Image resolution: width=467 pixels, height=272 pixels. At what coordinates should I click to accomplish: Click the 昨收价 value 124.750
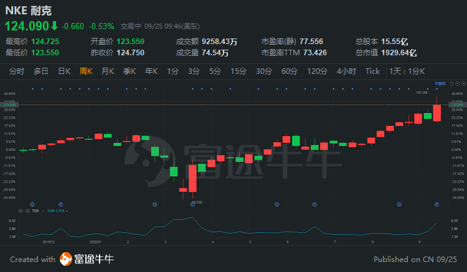pos(131,53)
